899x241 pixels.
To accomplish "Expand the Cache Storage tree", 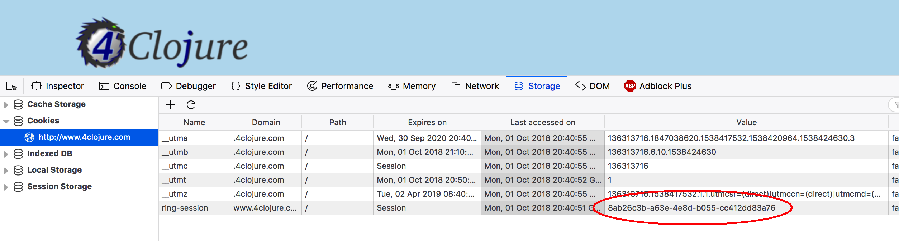I will (6, 105).
